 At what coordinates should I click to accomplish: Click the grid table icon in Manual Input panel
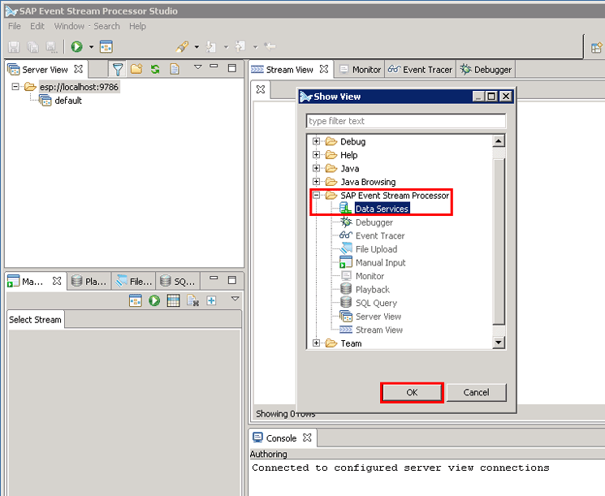[x=173, y=300]
